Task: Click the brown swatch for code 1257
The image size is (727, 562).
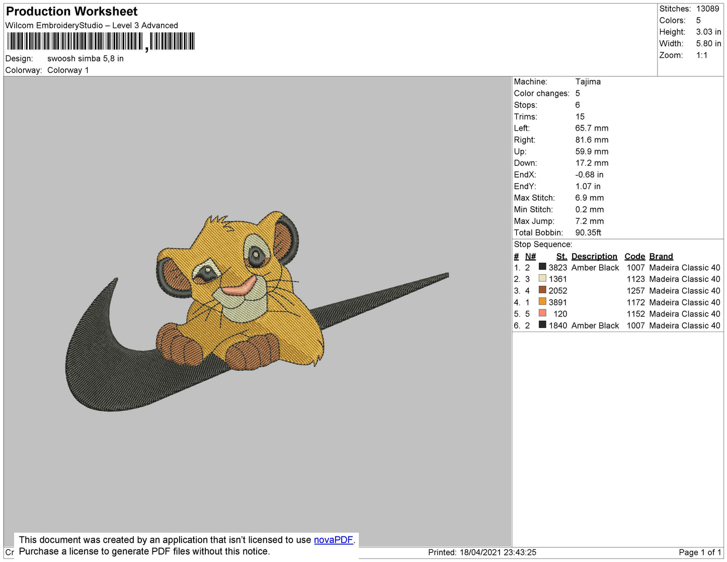Action: [x=542, y=290]
